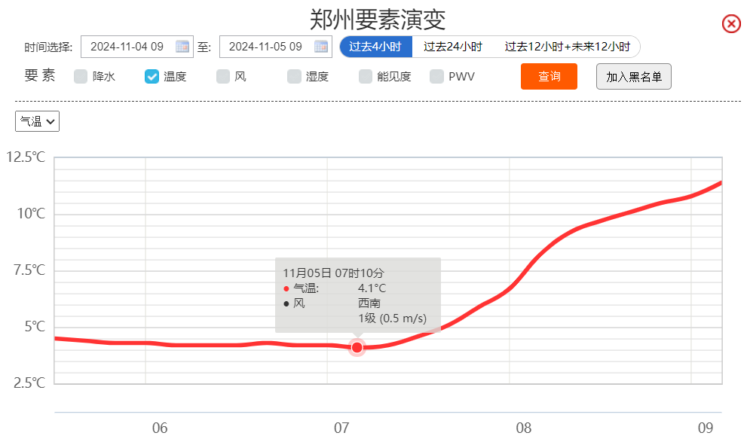The width and height of the screenshot is (750, 442).
Task: Enable the 能见度 checkbox
Action: (x=366, y=77)
